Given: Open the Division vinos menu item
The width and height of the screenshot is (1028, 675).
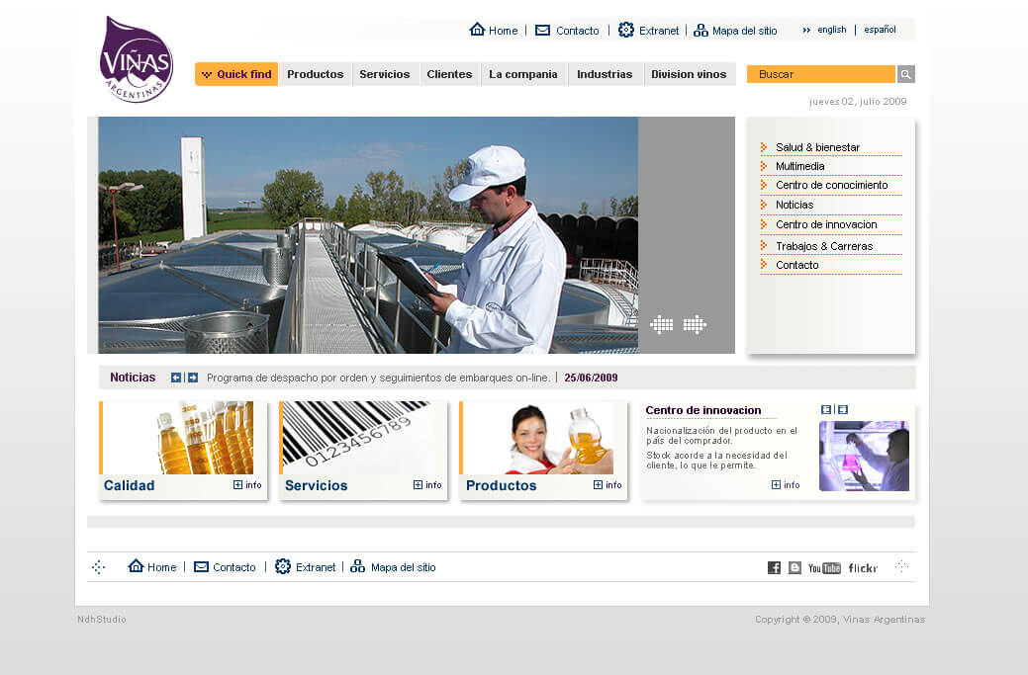Looking at the screenshot, I should pyautogui.click(x=689, y=74).
